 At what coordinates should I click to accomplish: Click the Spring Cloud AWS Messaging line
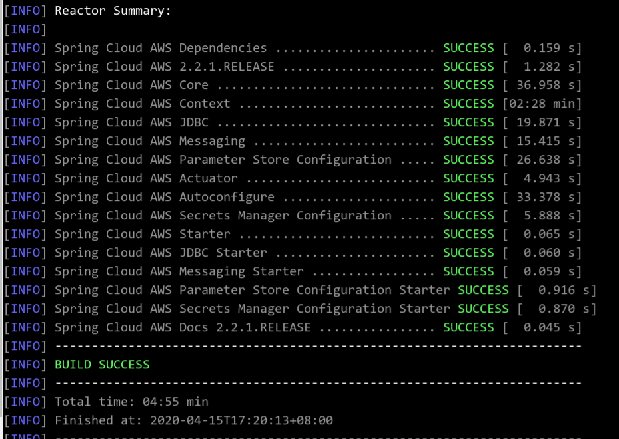pos(293,141)
